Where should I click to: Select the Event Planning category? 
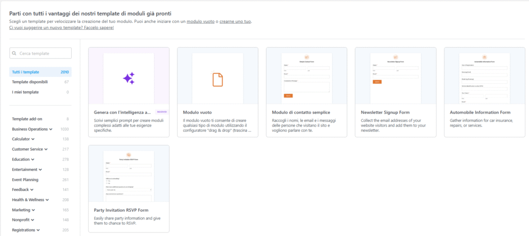click(26, 180)
